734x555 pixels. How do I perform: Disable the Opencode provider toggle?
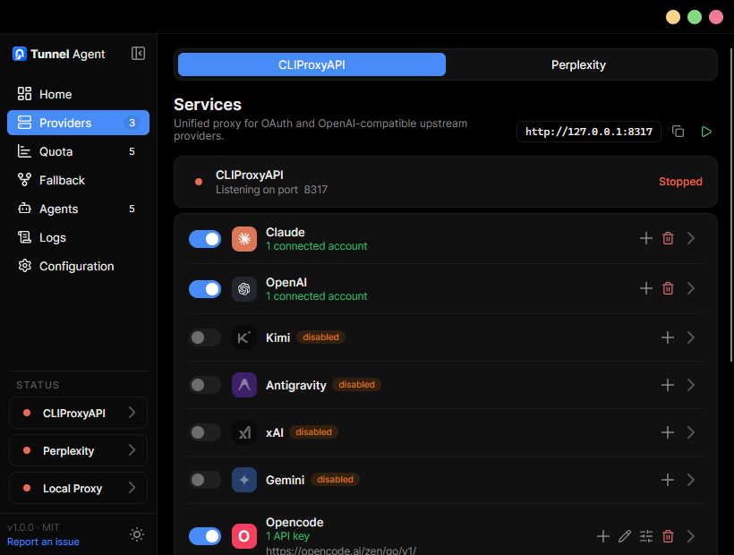pyautogui.click(x=205, y=536)
